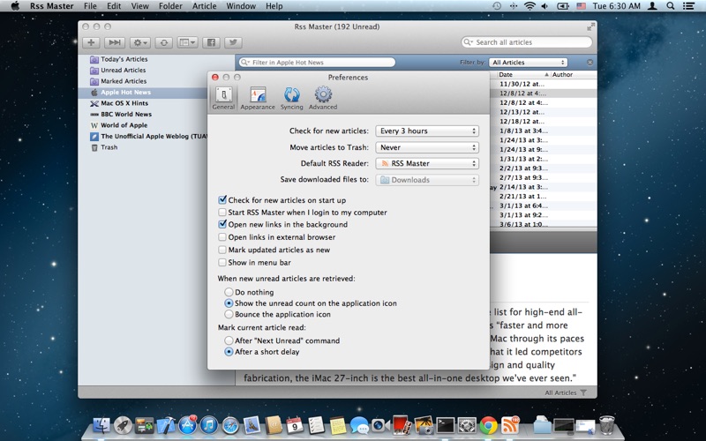Open the layout view dropdown in toolbar
Image resolution: width=706 pixels, height=441 pixels.
(x=187, y=42)
